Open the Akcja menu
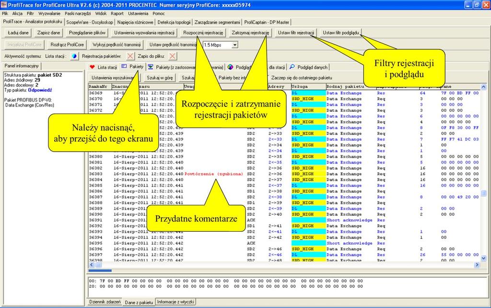491x308 pixels. pyautogui.click(x=17, y=13)
